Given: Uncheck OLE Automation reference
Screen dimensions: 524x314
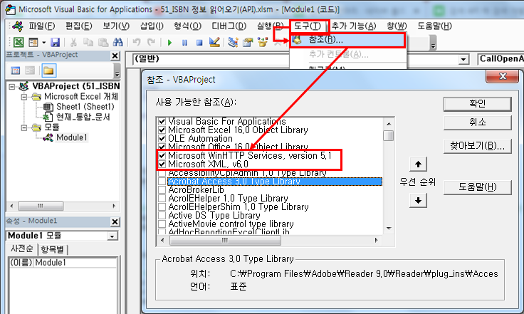Looking at the screenshot, I should 162,138.
